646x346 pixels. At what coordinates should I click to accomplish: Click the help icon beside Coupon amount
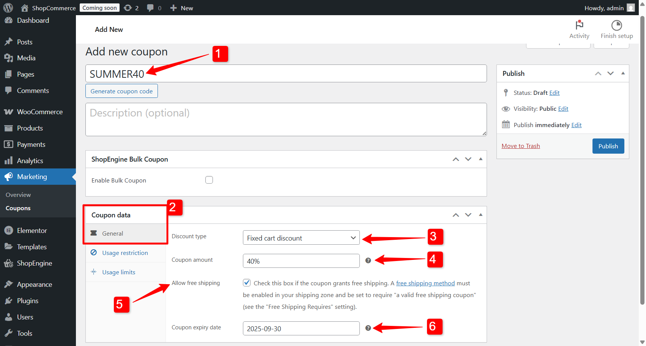tap(368, 261)
